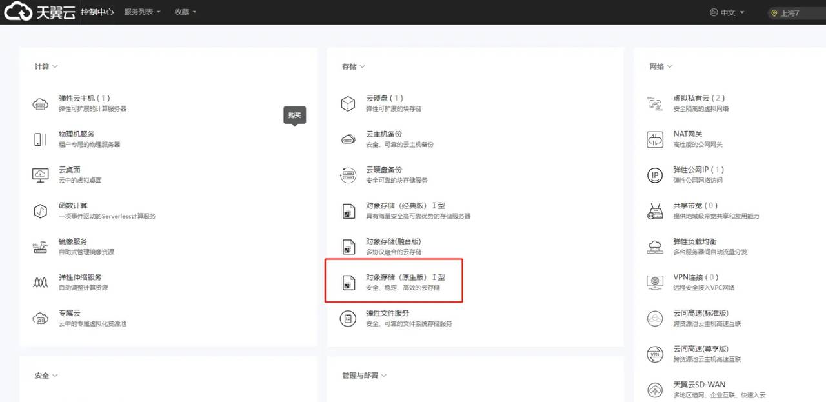
Task: Select the 函数计算 Serverless icon
Action: (40, 210)
